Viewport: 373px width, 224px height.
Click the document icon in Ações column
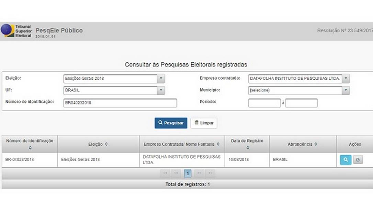(x=358, y=160)
